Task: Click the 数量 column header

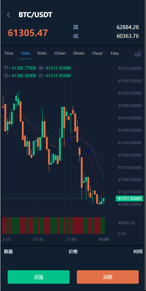Action: [8, 252]
